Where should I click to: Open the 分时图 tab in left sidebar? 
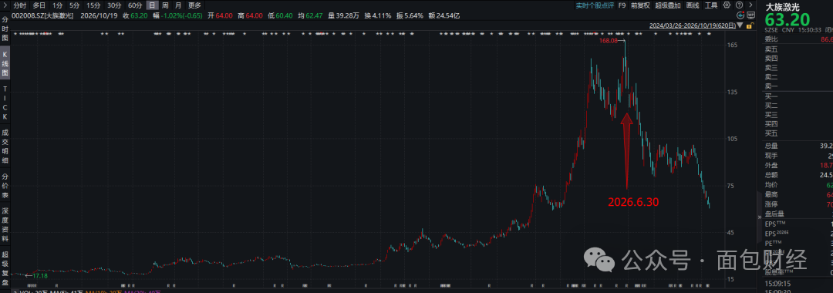5,30
